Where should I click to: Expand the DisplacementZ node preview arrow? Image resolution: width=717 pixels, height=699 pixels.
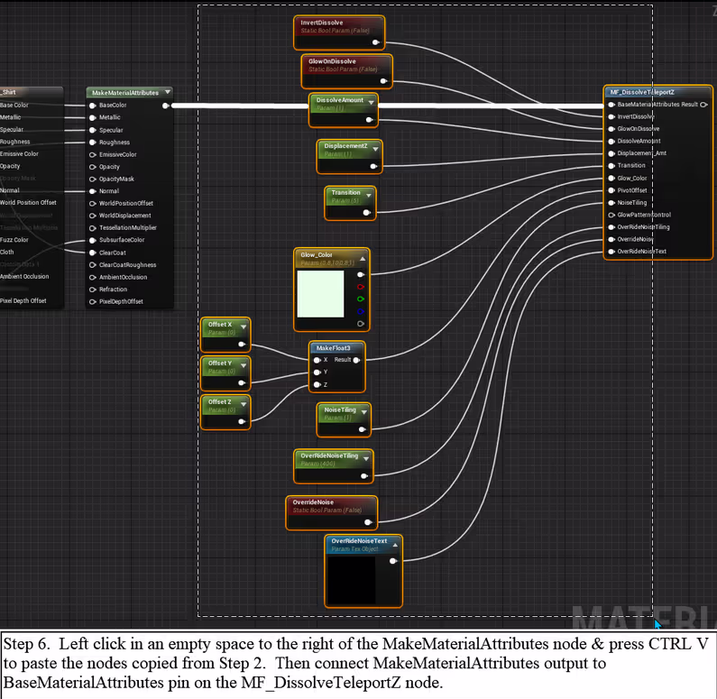(375, 149)
